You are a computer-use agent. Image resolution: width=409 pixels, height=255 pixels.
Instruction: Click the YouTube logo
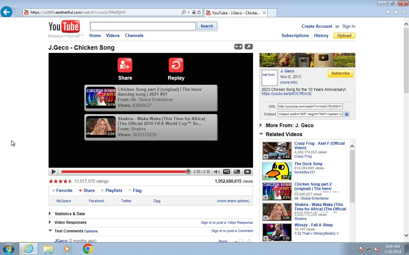(64, 27)
